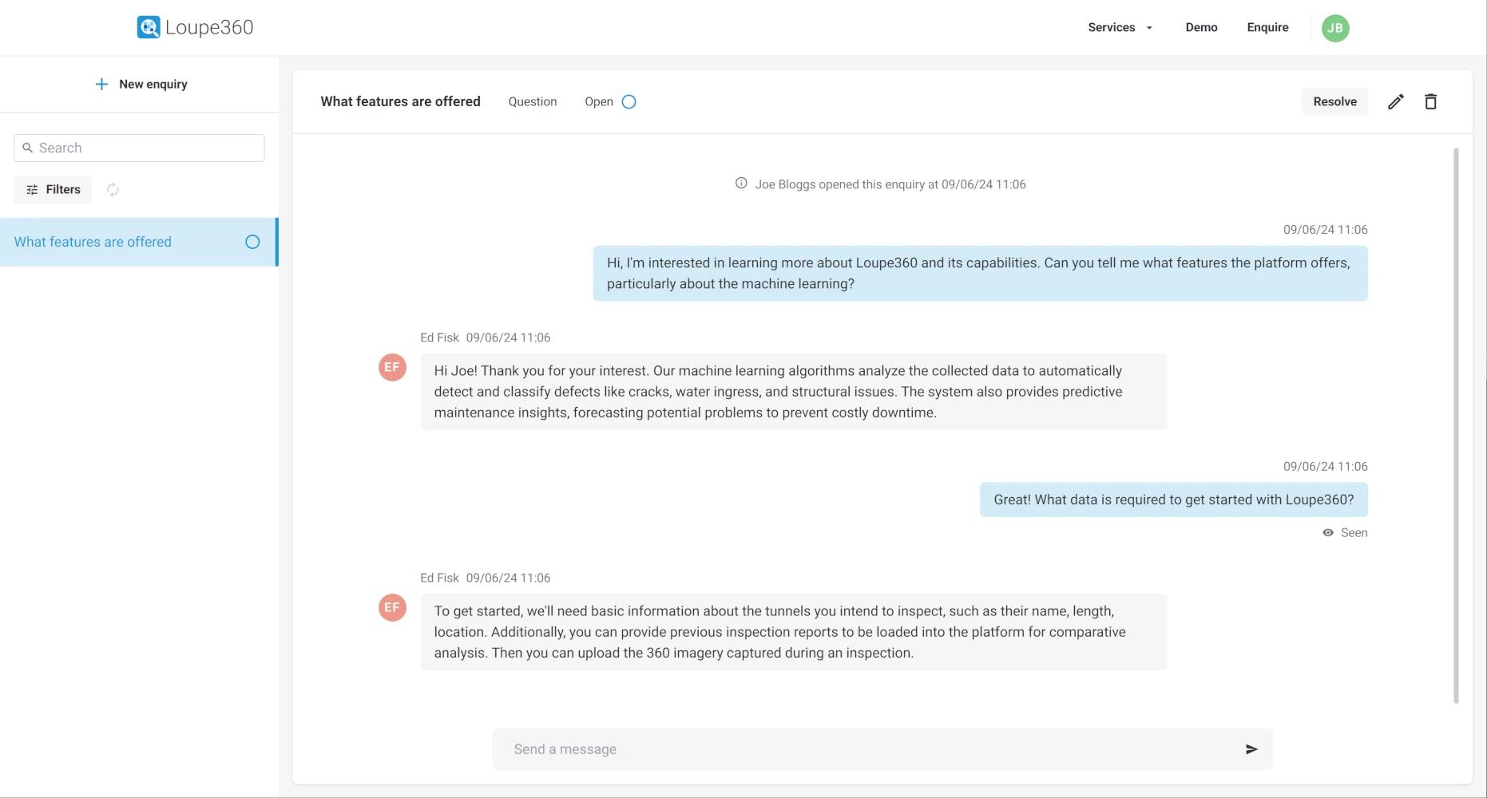Click the Loupe360 logo icon
This screenshot has height=798, width=1487.
pos(149,27)
